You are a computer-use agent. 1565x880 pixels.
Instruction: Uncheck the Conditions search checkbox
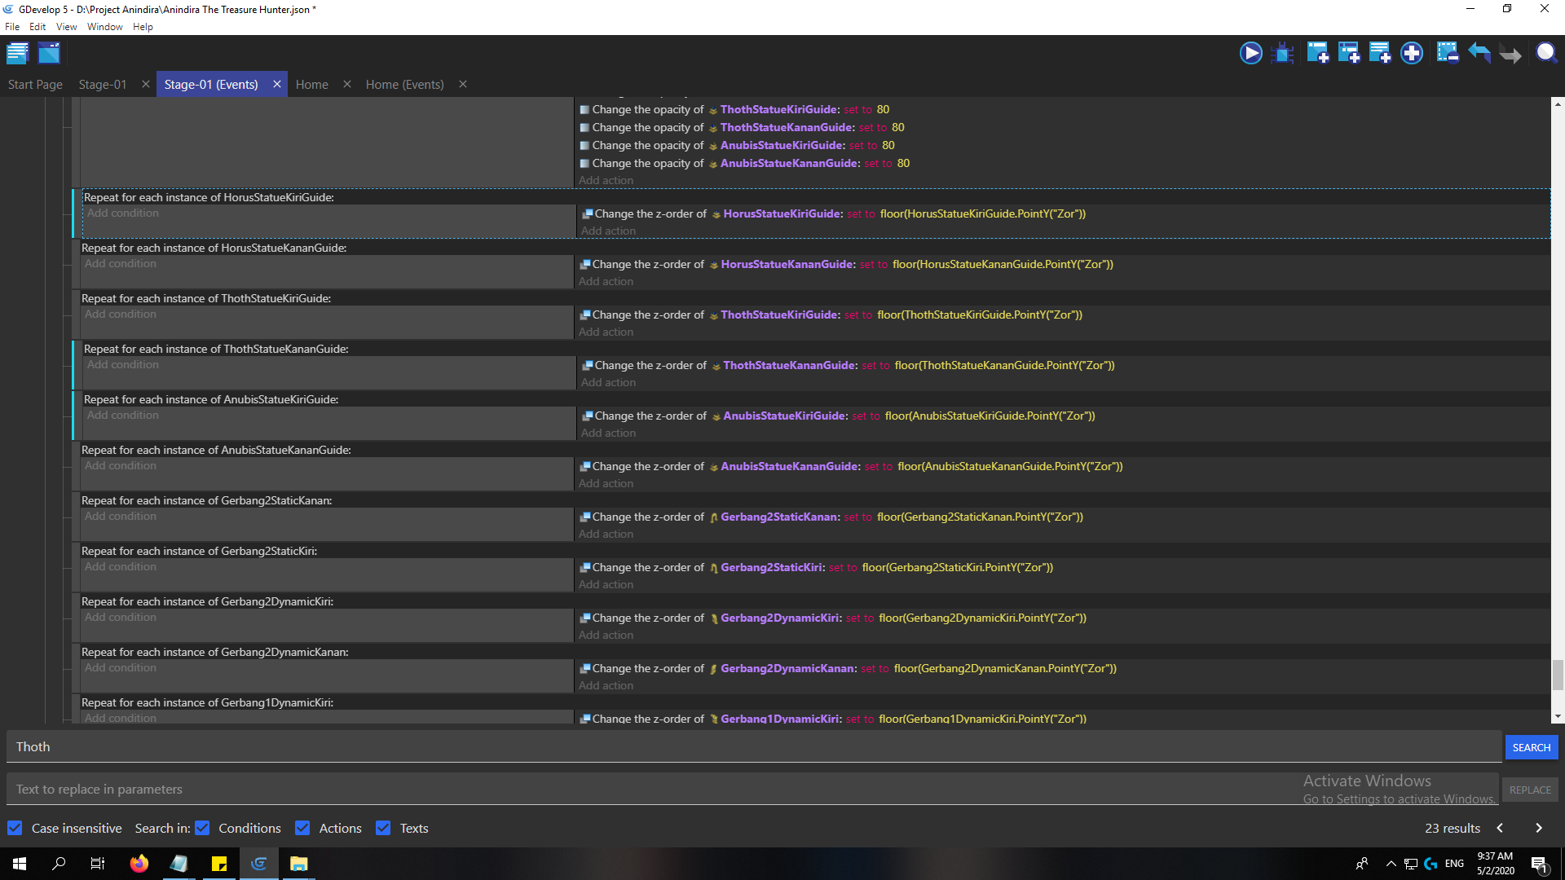click(x=203, y=828)
